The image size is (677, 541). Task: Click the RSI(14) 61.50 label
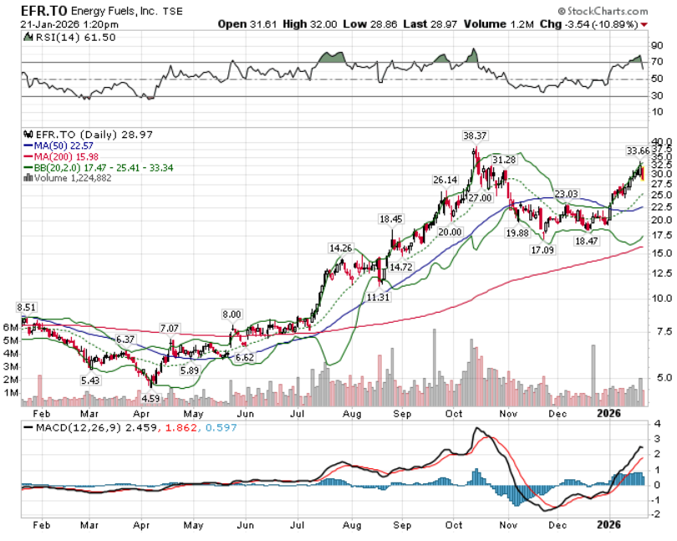[x=75, y=37]
